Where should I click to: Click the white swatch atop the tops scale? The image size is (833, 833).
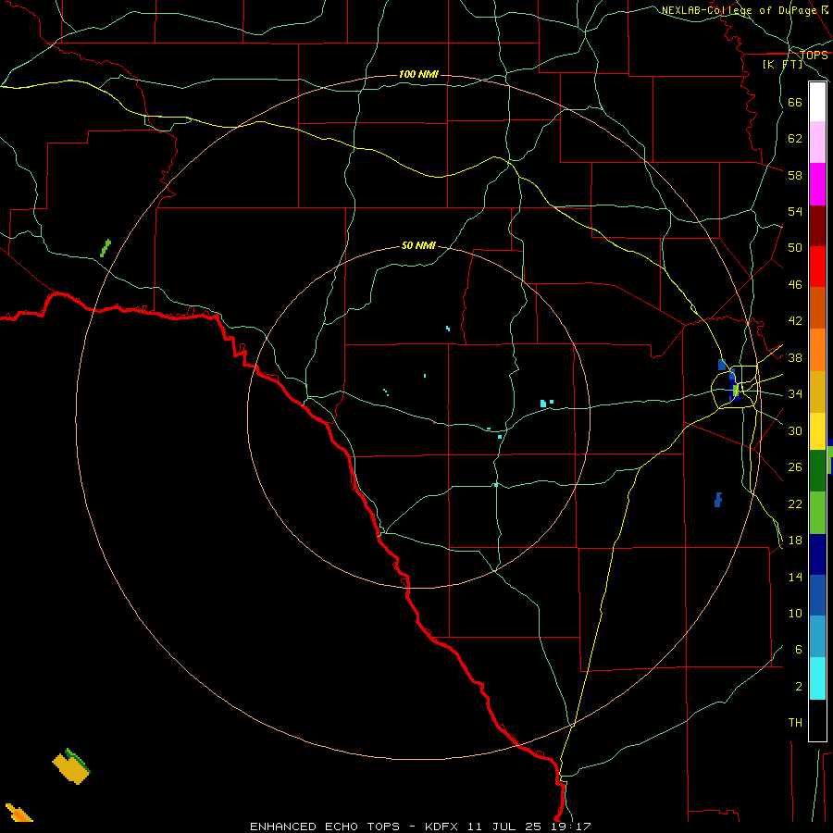(817, 102)
